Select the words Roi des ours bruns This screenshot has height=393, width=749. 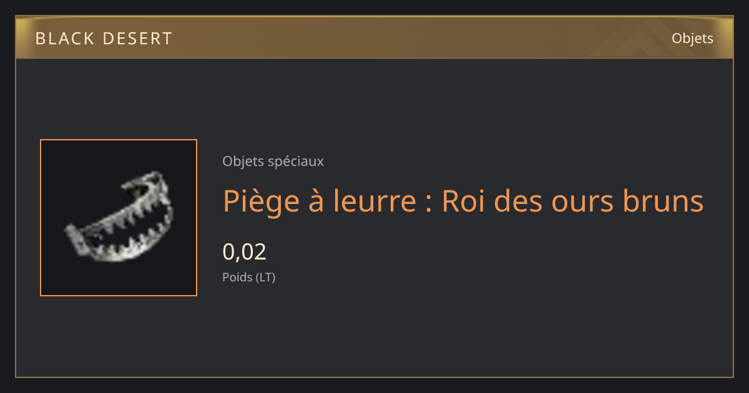coord(572,201)
